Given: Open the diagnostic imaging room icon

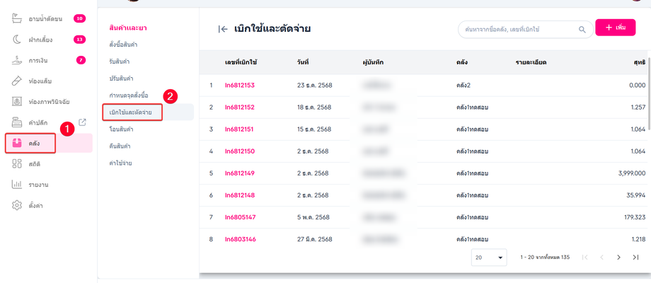Looking at the screenshot, I should (x=17, y=101).
